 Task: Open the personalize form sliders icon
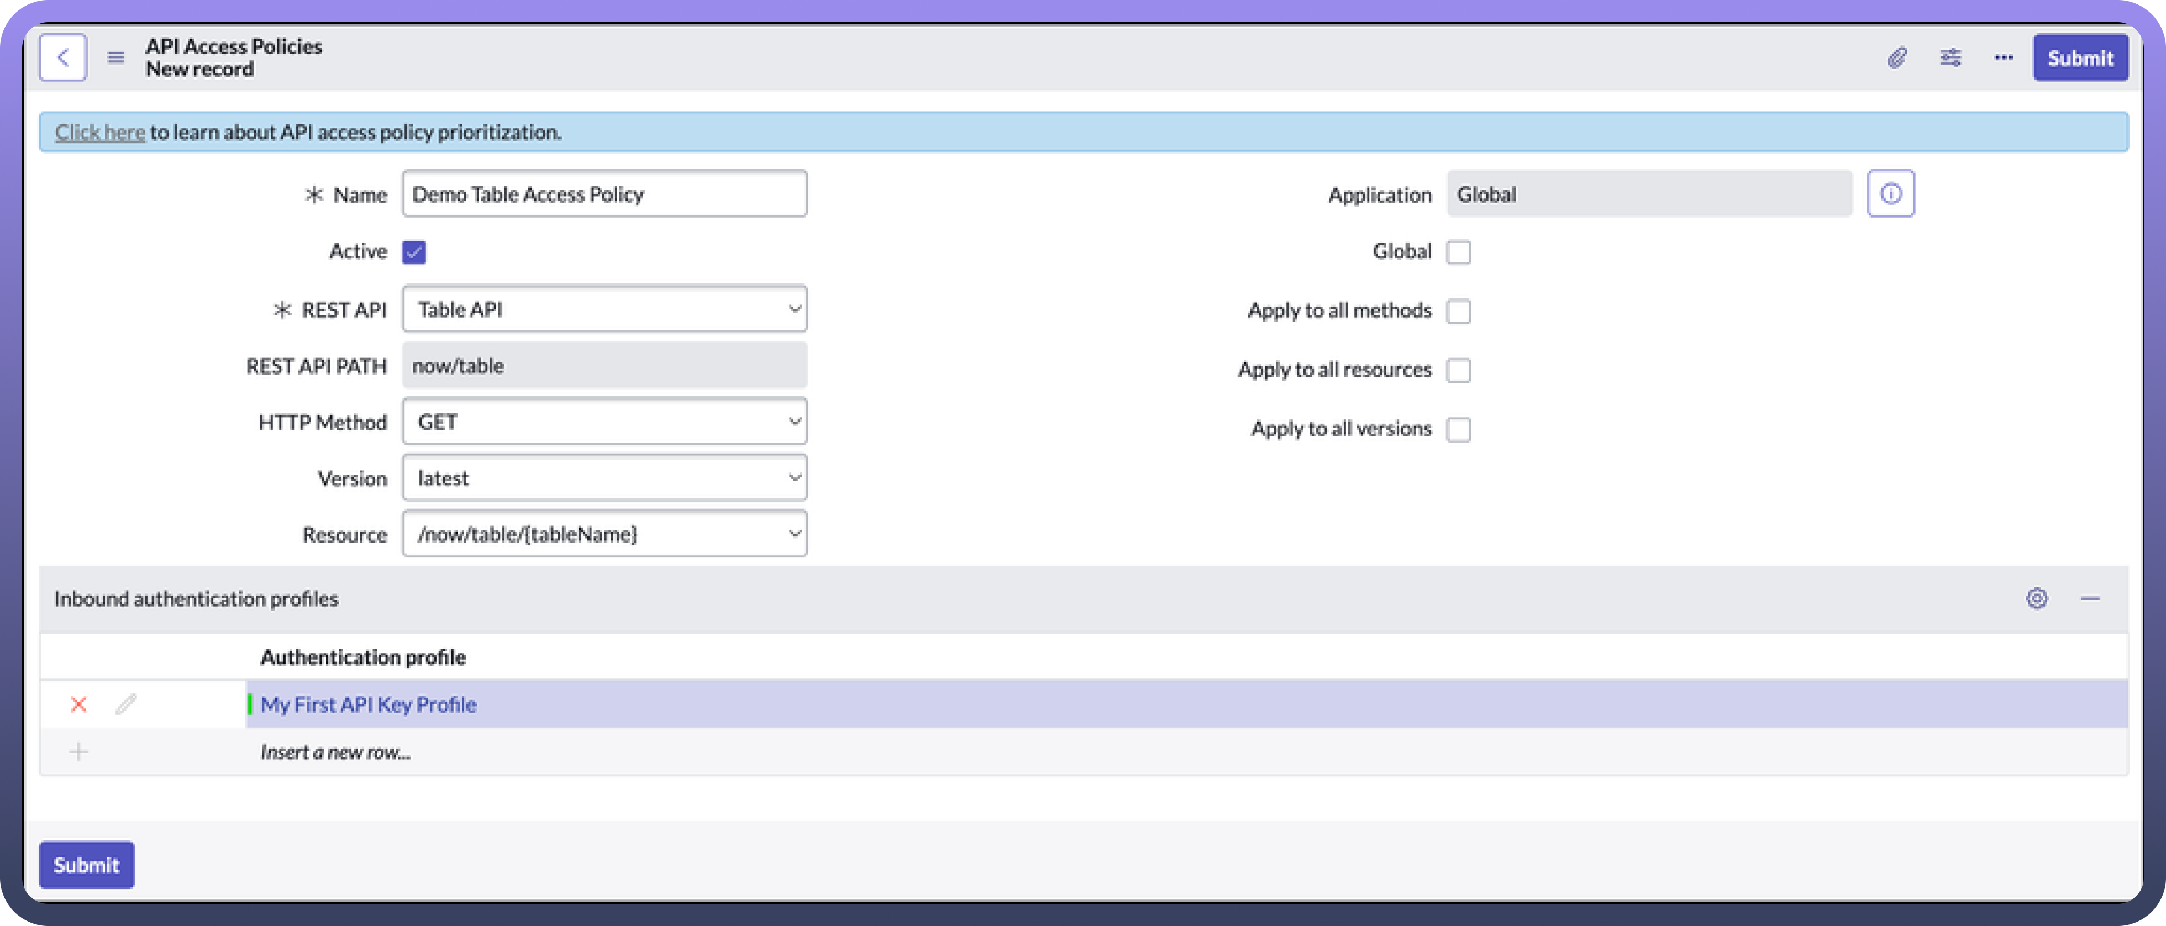click(x=1951, y=57)
